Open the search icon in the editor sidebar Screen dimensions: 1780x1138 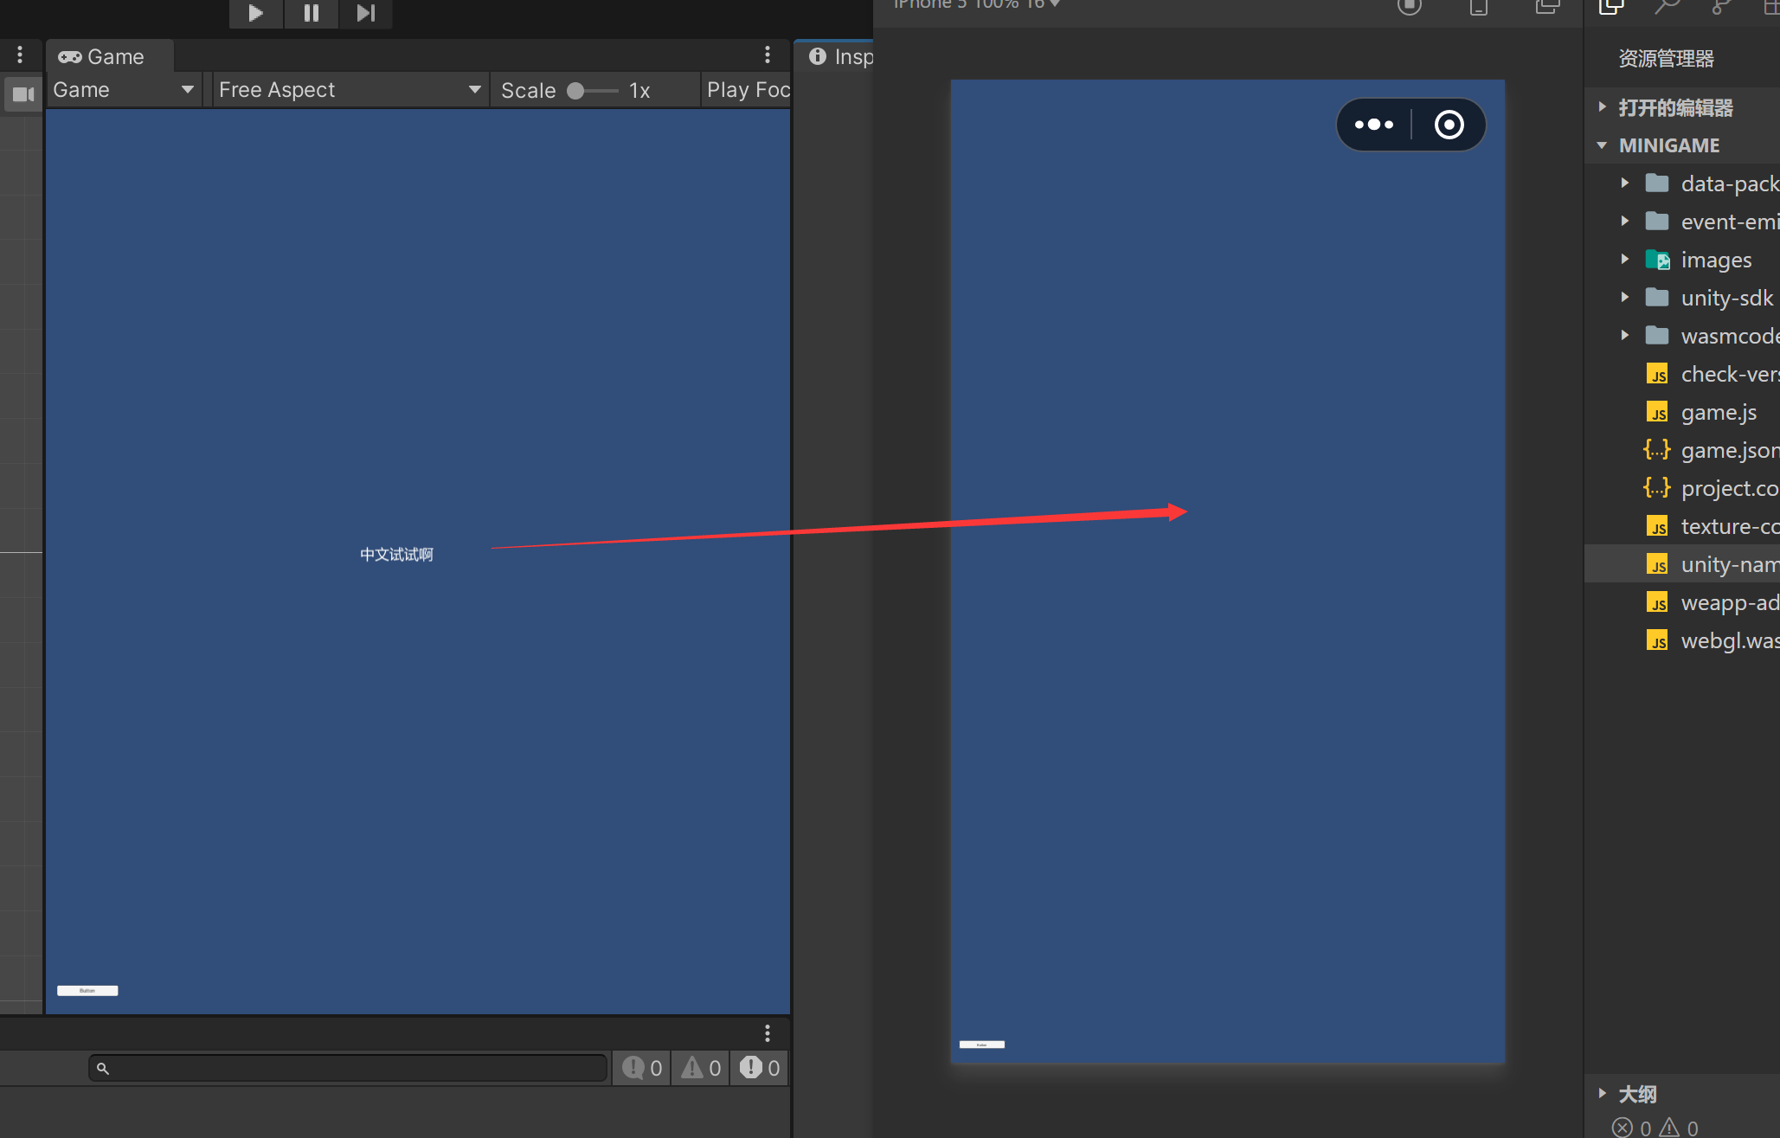click(x=1666, y=9)
